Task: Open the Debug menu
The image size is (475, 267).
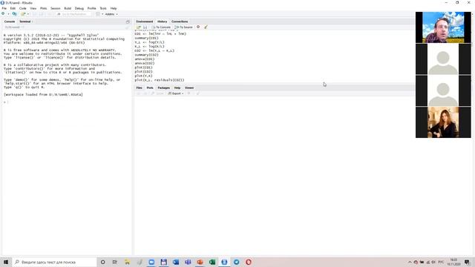Action: [79, 8]
